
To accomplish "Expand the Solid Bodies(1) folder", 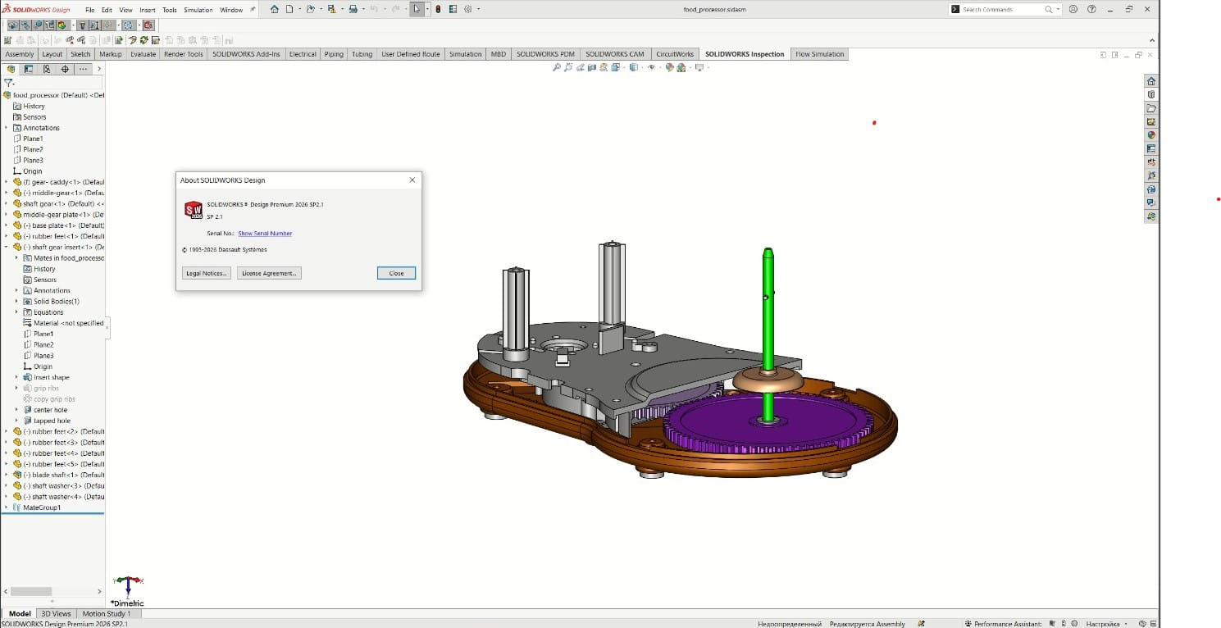I will click(16, 302).
